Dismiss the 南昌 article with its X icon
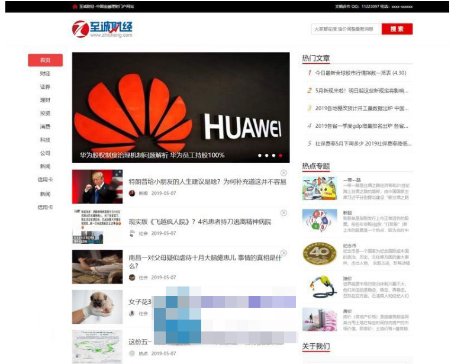This screenshot has height=364, width=451. click(284, 253)
